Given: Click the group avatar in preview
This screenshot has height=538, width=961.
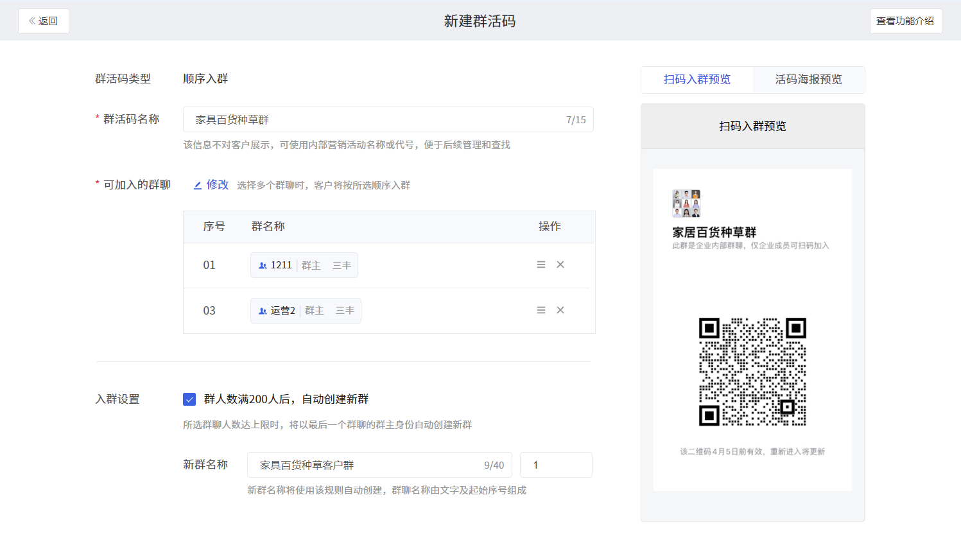Looking at the screenshot, I should [686, 204].
